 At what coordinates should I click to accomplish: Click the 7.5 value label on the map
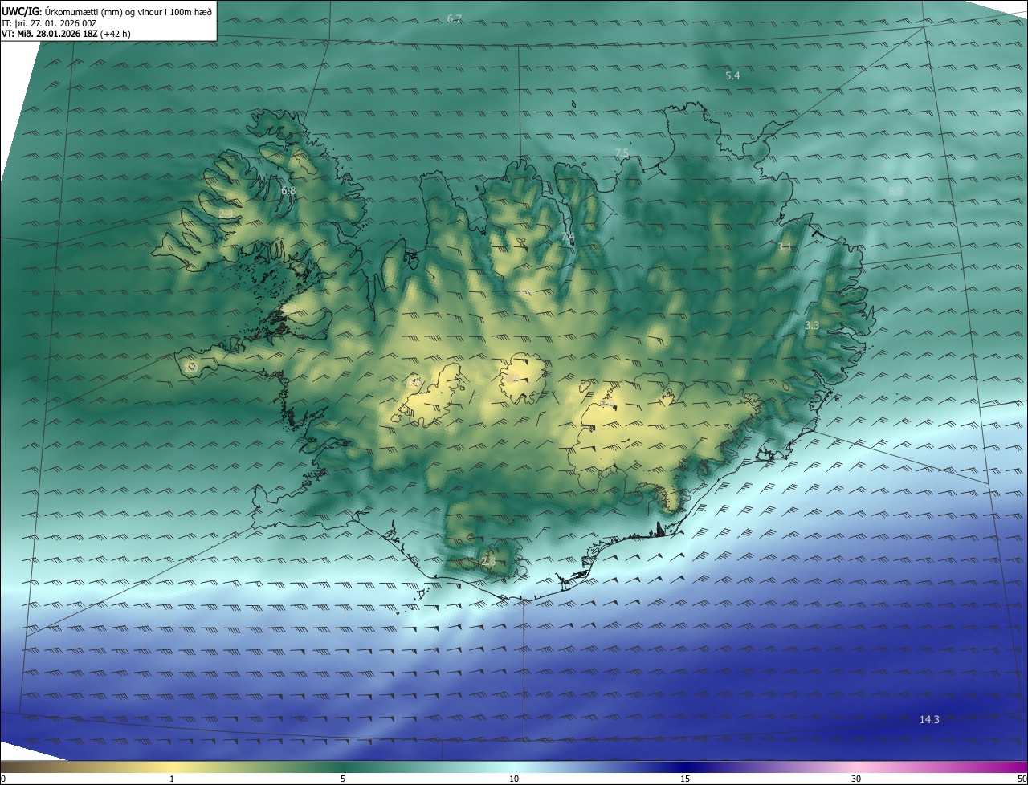(622, 153)
